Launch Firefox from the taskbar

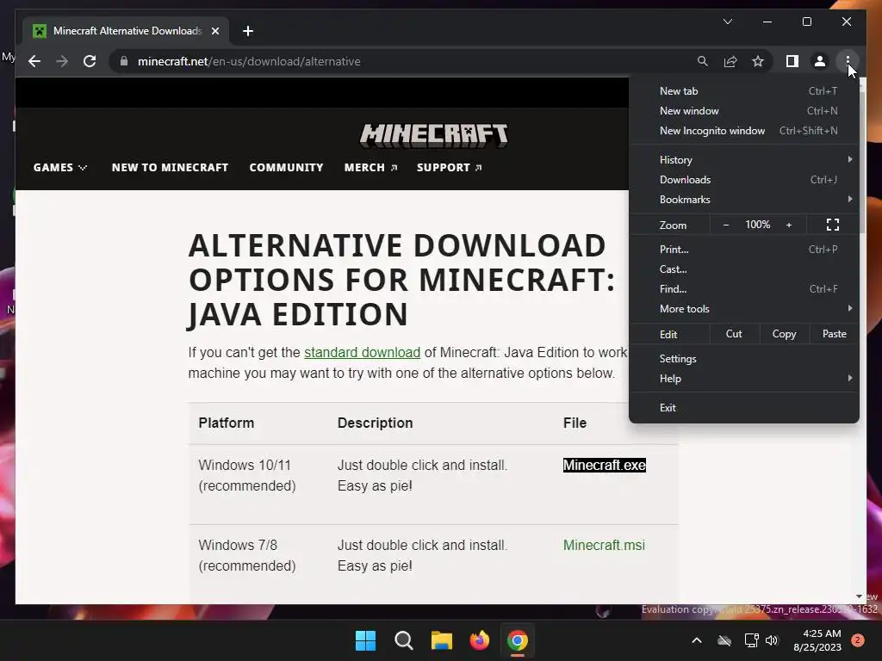tap(479, 640)
